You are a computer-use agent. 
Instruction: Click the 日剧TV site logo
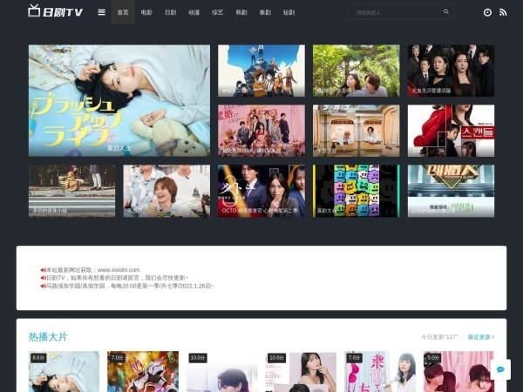[x=55, y=12]
